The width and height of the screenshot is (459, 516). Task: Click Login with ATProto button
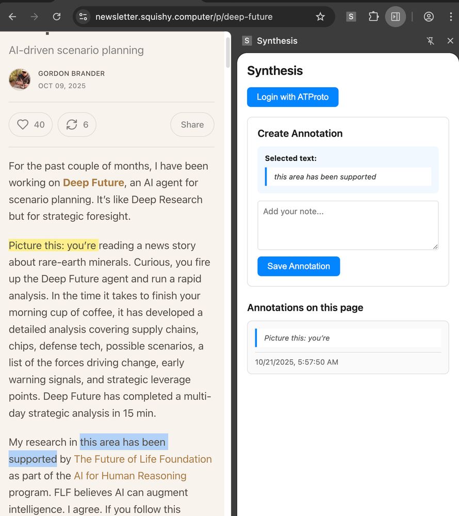click(292, 97)
